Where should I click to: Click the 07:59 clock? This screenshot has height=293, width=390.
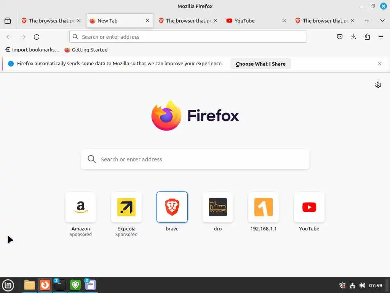pyautogui.click(x=375, y=285)
